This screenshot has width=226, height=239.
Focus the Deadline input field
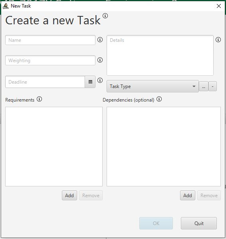tap(45, 82)
